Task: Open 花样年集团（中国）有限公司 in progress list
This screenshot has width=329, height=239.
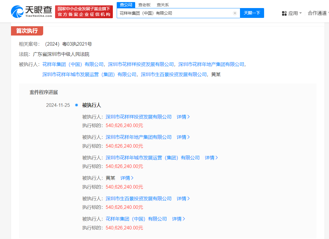Action: (136, 219)
